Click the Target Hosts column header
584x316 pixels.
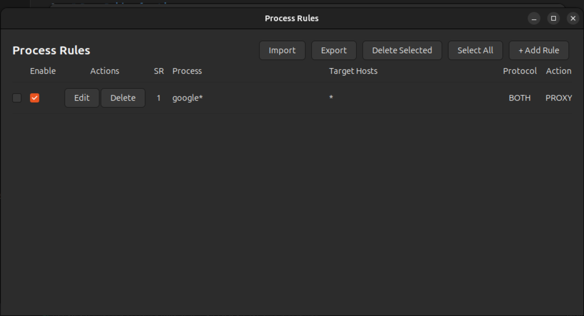tap(352, 71)
